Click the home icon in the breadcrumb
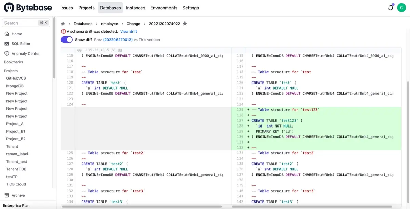 coord(63,24)
